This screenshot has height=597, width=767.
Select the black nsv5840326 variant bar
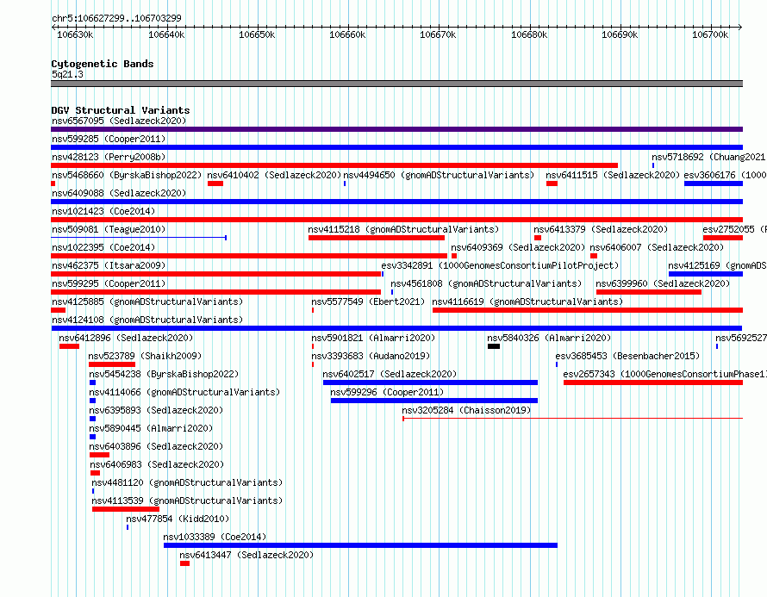(x=494, y=346)
